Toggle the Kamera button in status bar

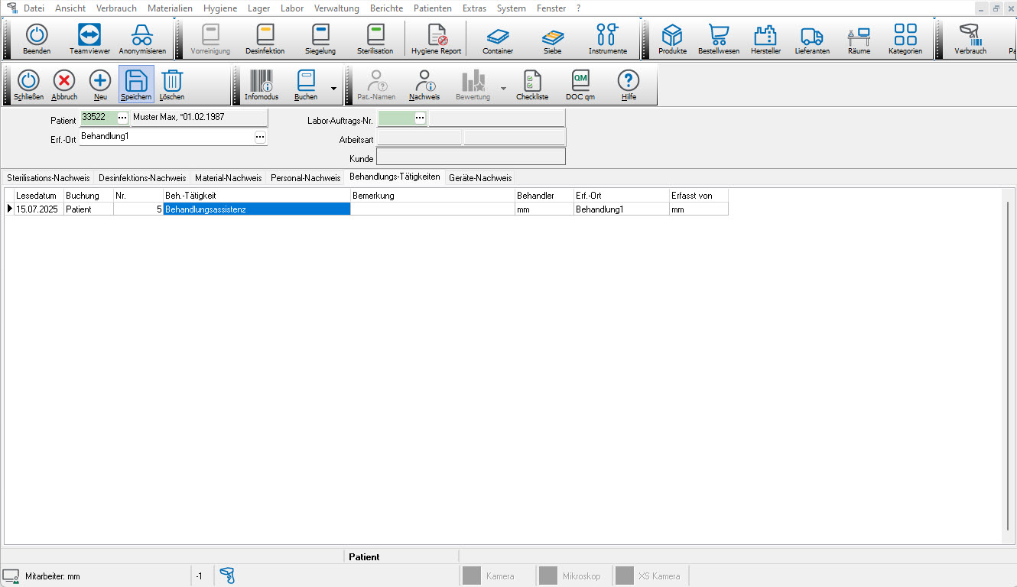(490, 576)
